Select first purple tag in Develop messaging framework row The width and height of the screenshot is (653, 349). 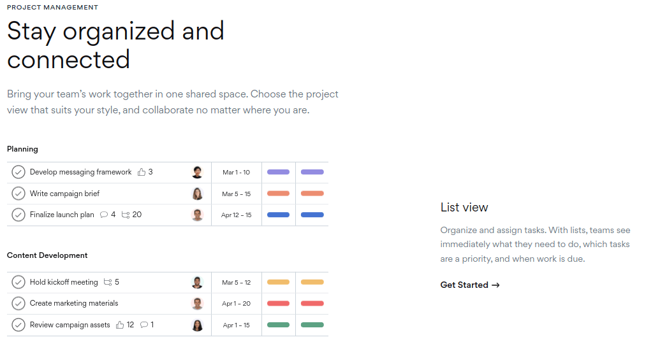coord(278,172)
